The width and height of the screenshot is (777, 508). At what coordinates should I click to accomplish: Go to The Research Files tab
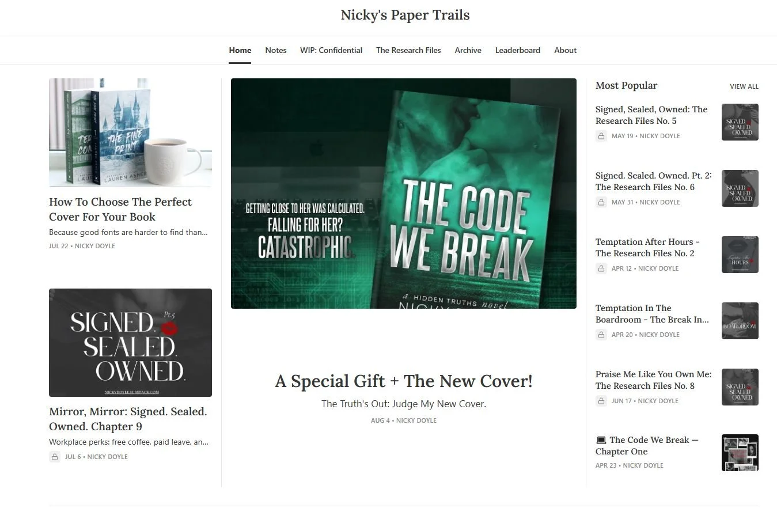[408, 50]
